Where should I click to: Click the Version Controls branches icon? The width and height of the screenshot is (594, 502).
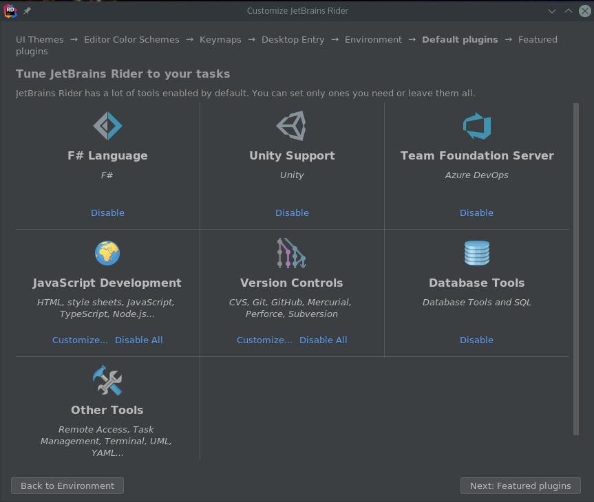click(291, 253)
